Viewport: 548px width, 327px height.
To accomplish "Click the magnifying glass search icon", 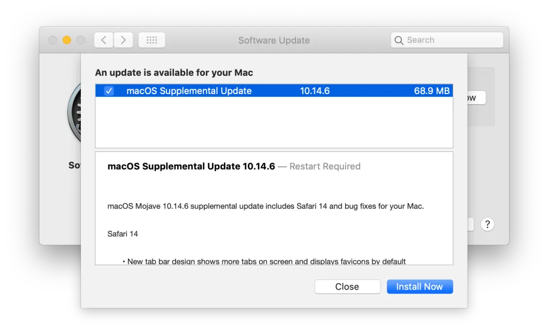I will [399, 40].
